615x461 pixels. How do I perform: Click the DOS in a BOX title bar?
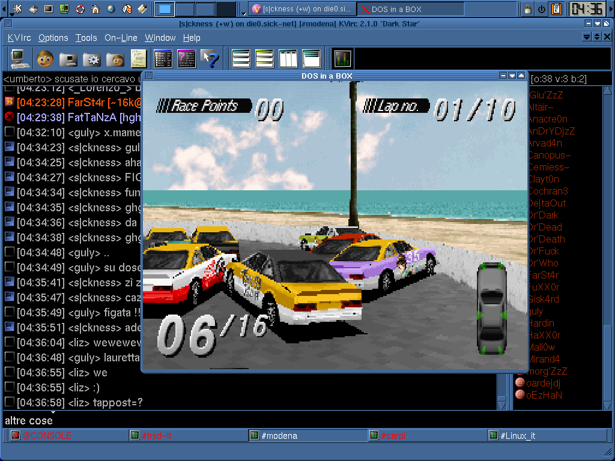pos(326,76)
